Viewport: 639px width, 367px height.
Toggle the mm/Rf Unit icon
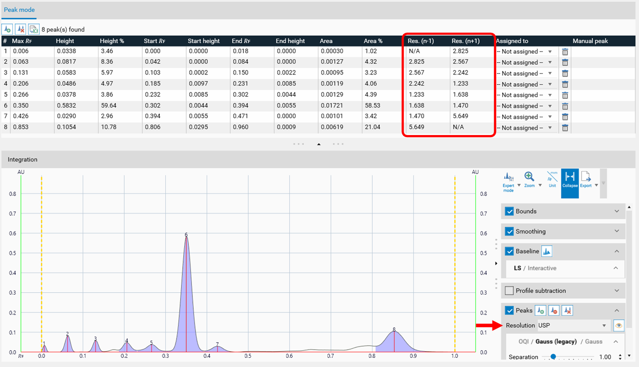552,179
